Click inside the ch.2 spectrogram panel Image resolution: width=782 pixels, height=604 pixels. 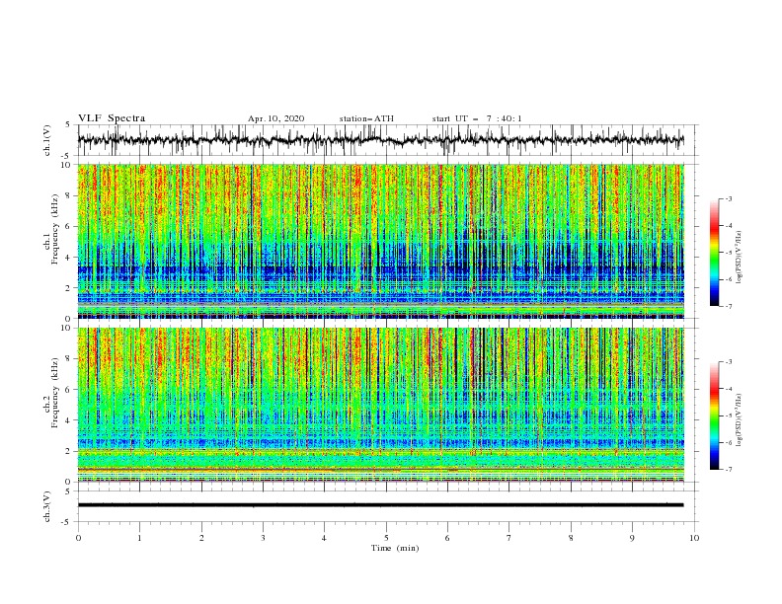pyautogui.click(x=380, y=405)
